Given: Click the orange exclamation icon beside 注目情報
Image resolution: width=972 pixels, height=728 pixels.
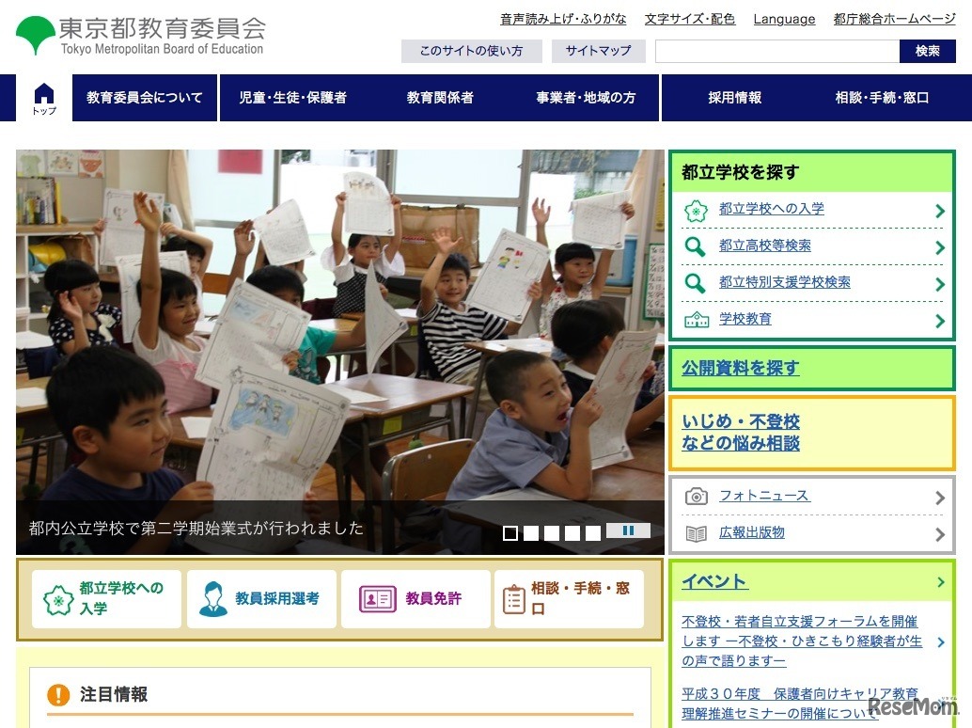Looking at the screenshot, I should coord(61,696).
